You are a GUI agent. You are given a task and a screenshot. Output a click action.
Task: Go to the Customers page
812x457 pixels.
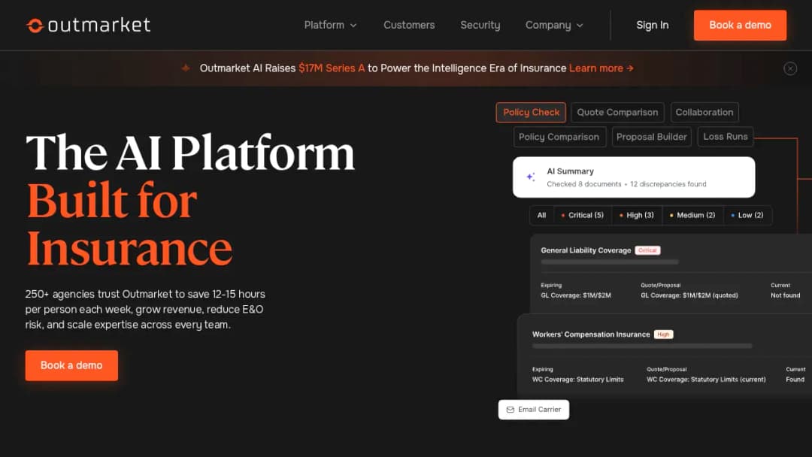[x=408, y=25]
